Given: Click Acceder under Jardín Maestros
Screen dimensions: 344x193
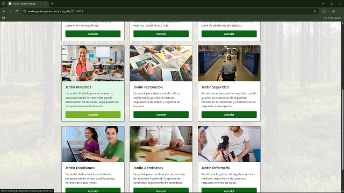Looking at the screenshot, I should (93, 114).
